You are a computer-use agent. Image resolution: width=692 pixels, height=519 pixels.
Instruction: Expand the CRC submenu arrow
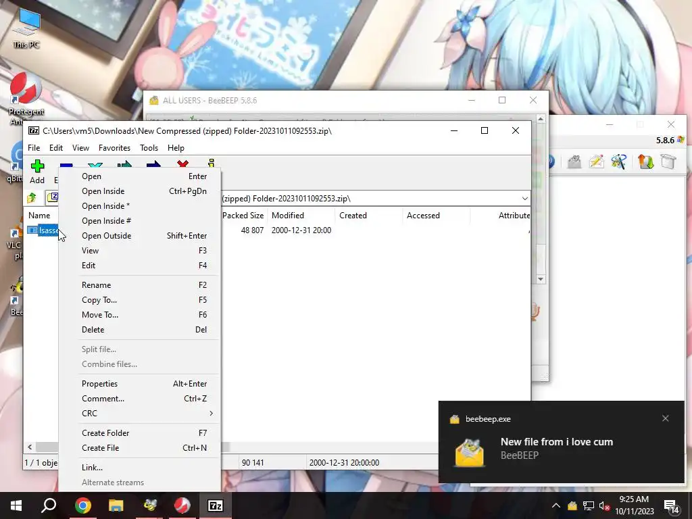pyautogui.click(x=211, y=414)
